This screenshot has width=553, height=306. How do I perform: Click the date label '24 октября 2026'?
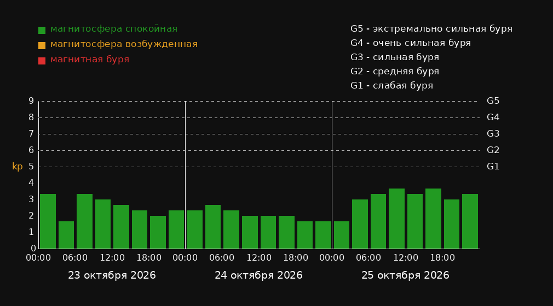tap(258, 275)
